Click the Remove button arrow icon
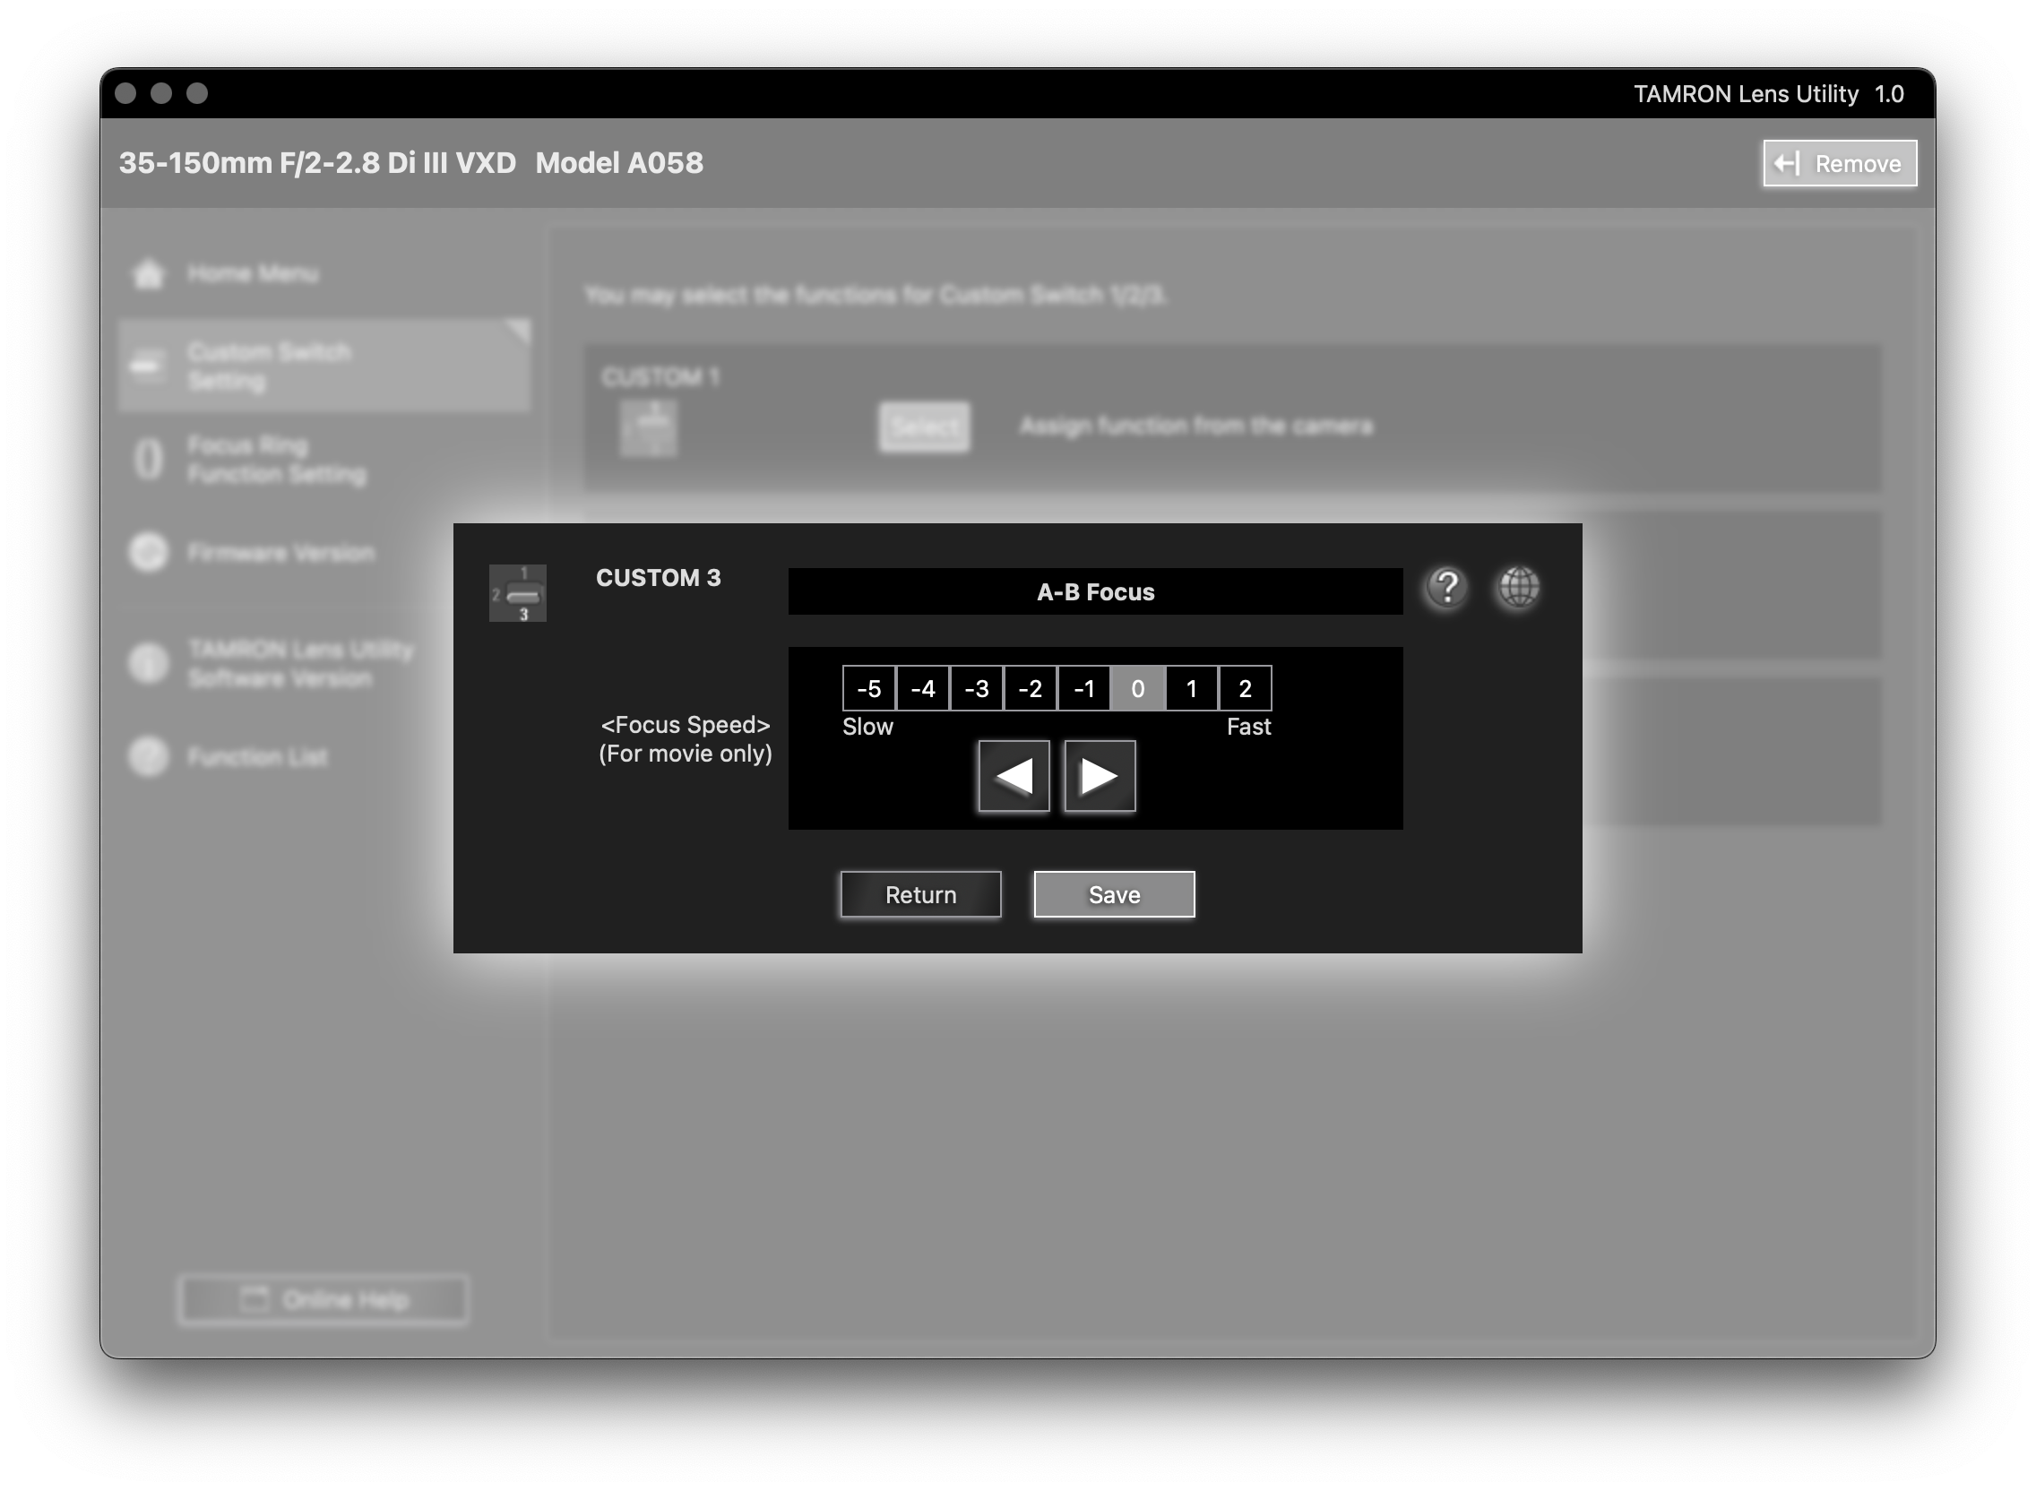 tap(1786, 163)
